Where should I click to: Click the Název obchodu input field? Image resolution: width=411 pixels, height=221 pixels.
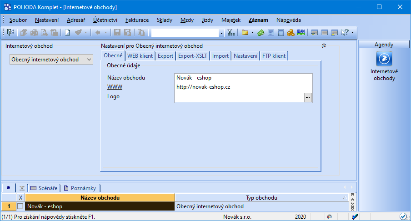[x=243, y=78]
